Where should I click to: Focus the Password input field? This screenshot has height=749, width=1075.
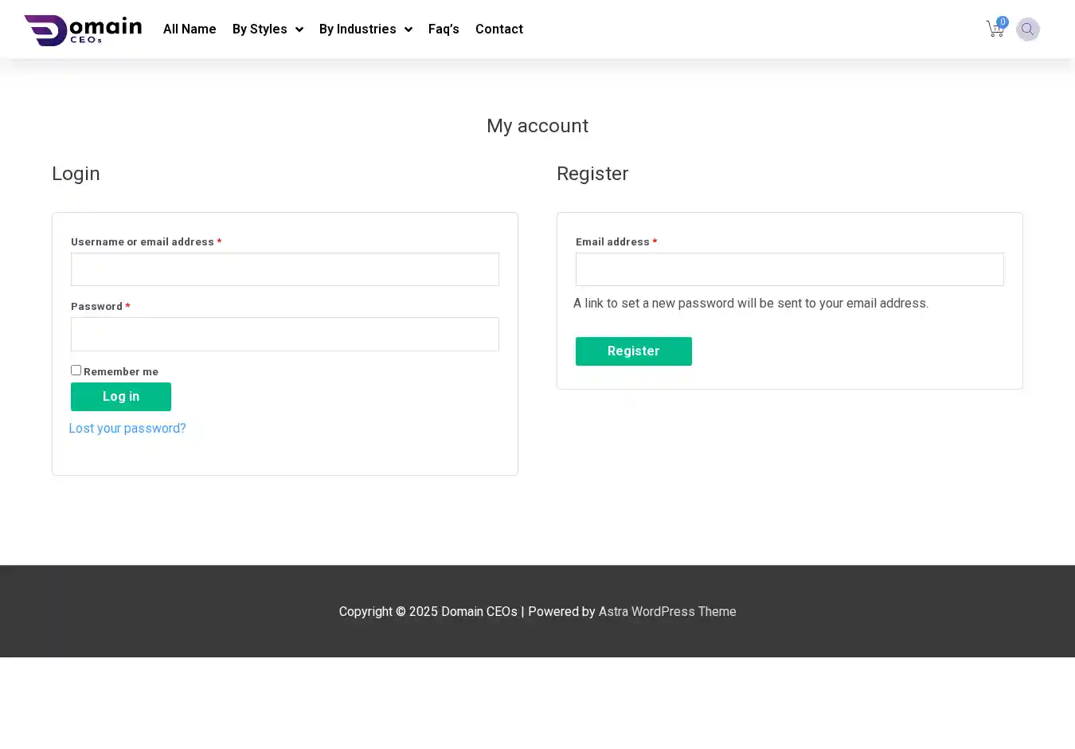[x=285, y=335]
